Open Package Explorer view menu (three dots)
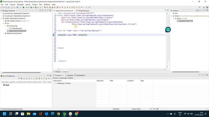209x117 pixels. tap(45, 10)
